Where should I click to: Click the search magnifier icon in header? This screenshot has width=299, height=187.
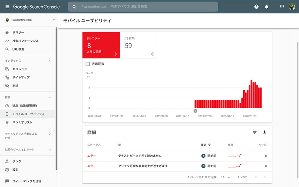(74, 7)
